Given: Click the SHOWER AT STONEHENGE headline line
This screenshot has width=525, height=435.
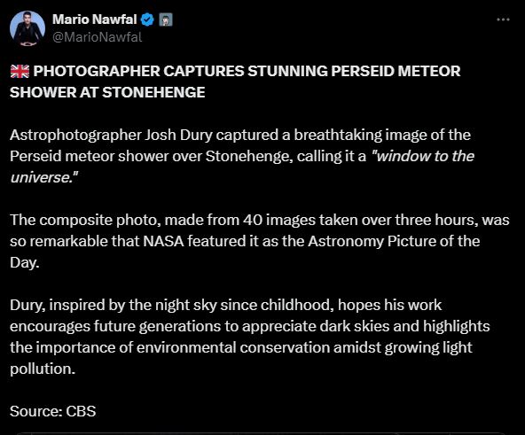Looking at the screenshot, I should (107, 92).
